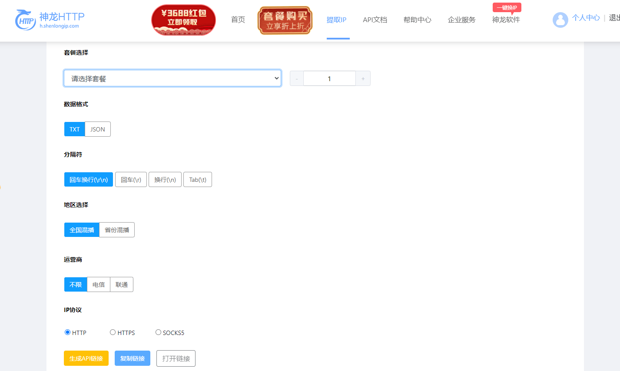The width and height of the screenshot is (620, 371).
Task: Switch data format to JSON
Action: pos(97,129)
